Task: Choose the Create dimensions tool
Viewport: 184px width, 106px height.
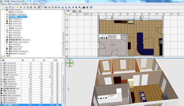Action: pos(56,7)
